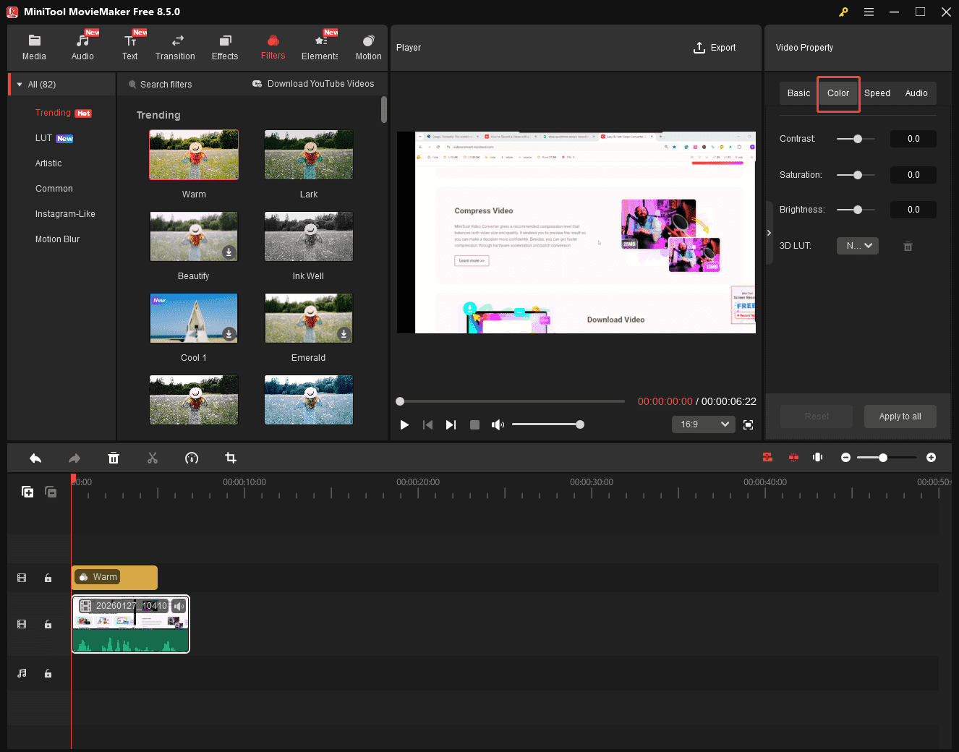Open the Elements panel

320,45
